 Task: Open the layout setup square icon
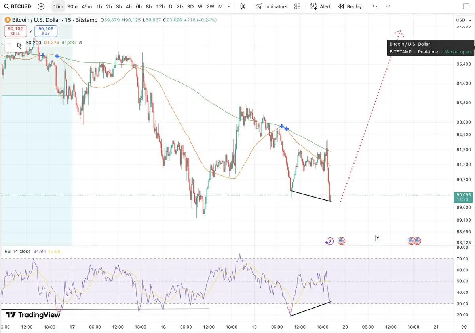(466, 6)
